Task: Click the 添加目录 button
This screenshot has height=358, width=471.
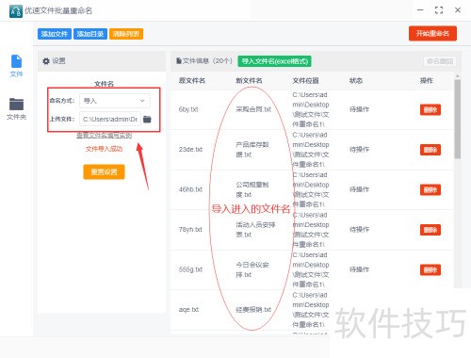Action: click(90, 34)
